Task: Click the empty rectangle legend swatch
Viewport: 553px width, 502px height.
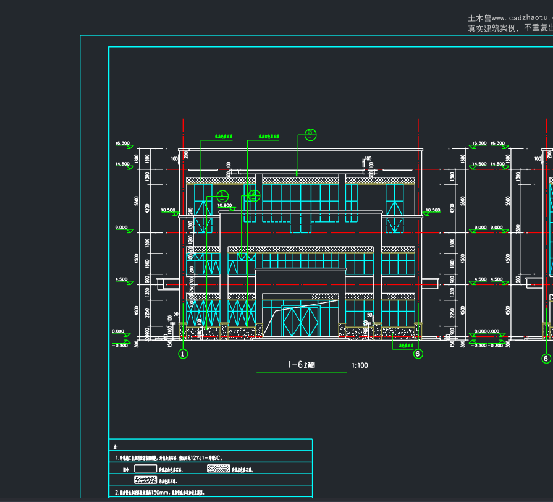Action: (146, 469)
